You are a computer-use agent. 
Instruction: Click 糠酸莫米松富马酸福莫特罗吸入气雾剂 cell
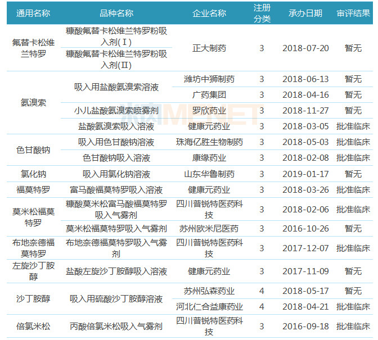116,210
